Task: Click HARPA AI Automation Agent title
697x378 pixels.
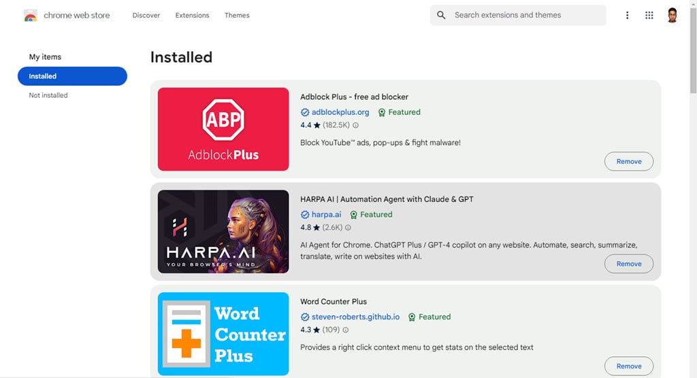Action: 387,199
